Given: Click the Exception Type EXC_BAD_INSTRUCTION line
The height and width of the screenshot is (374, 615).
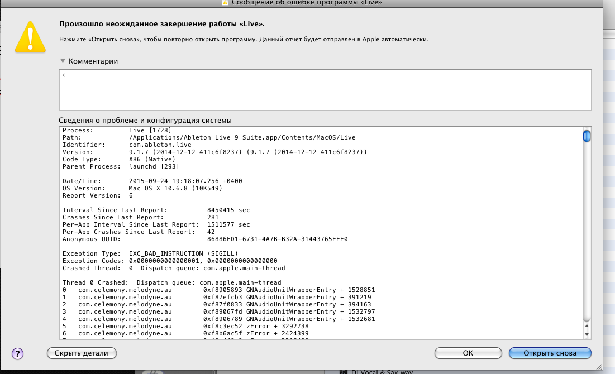Looking at the screenshot, I should [150, 253].
